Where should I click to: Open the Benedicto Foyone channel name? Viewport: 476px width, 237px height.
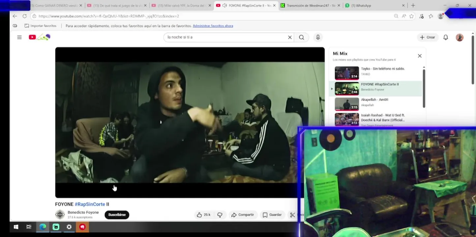[x=83, y=212]
